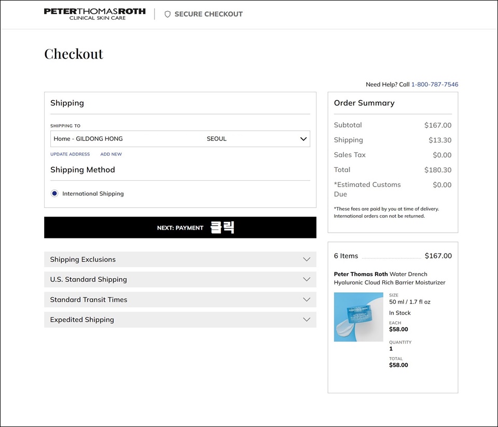The width and height of the screenshot is (498, 427).
Task: Open the Shipping To address dropdown
Action: click(180, 139)
